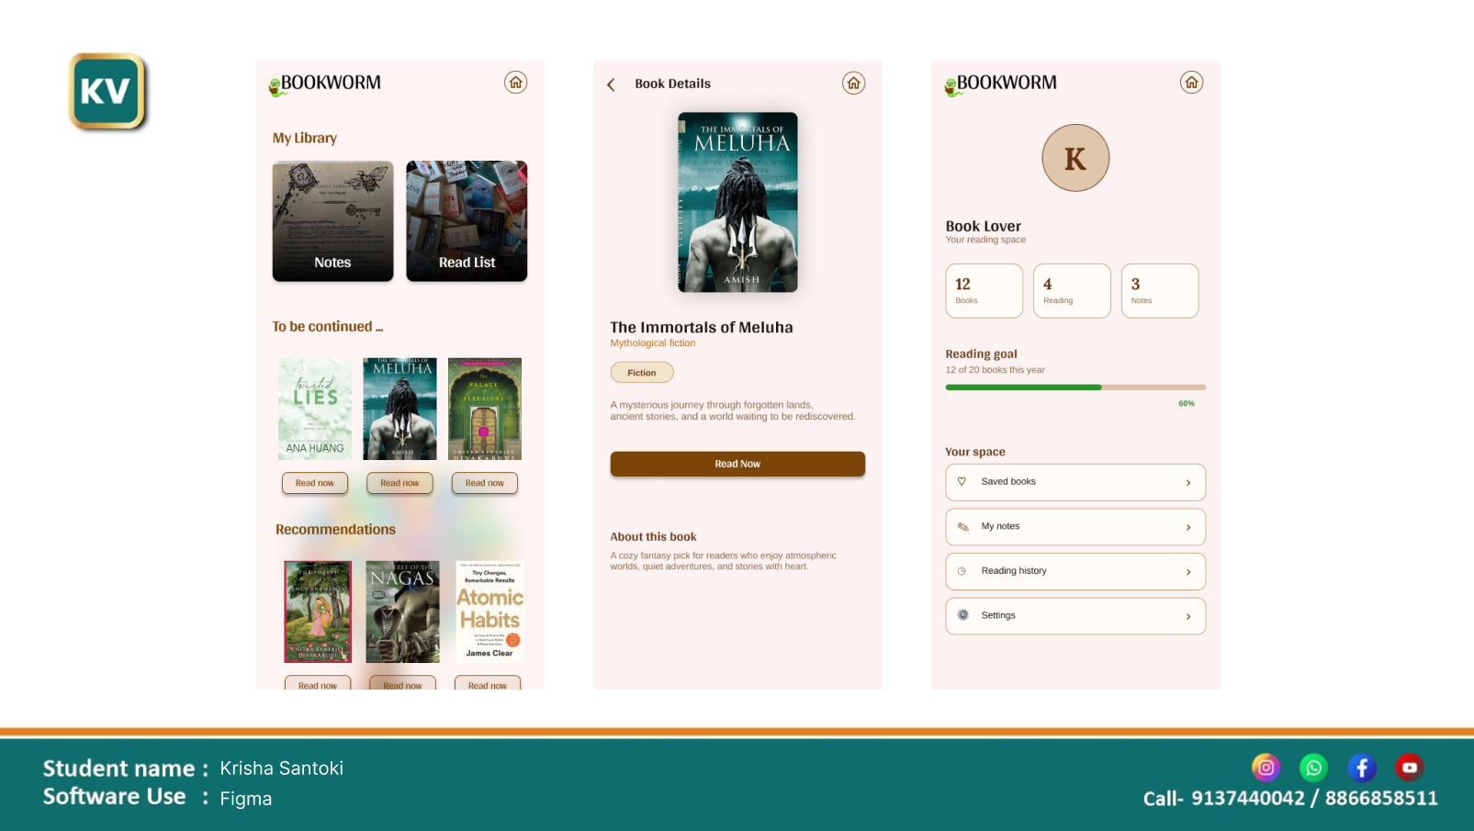
Task: Click The Immortals of Meluha title
Action: coord(702,327)
